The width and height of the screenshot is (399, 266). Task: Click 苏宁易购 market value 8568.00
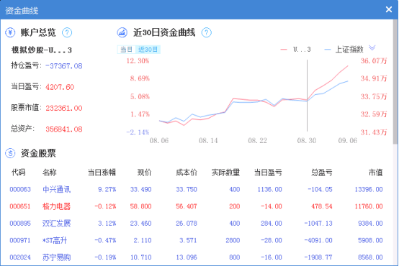(x=370, y=257)
